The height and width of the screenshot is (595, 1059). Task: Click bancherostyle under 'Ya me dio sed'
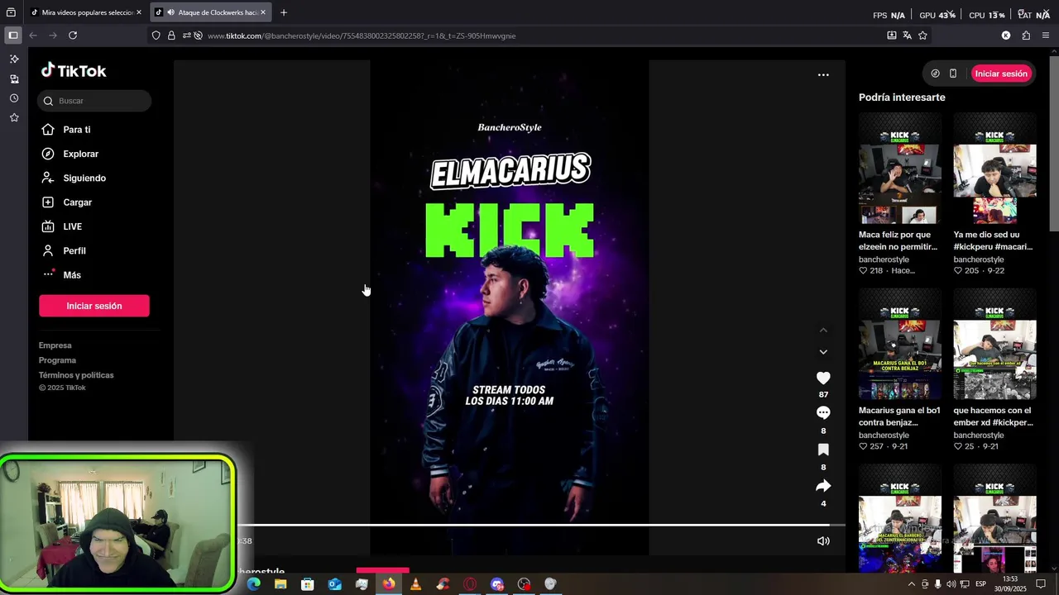[979, 259]
